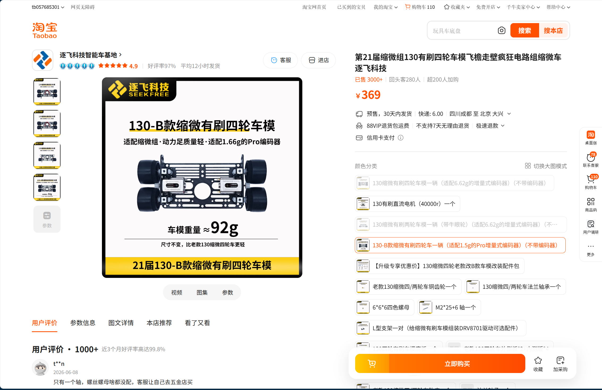Select first product thumbnail image
The height and width of the screenshot is (390, 602).
pyautogui.click(x=47, y=92)
